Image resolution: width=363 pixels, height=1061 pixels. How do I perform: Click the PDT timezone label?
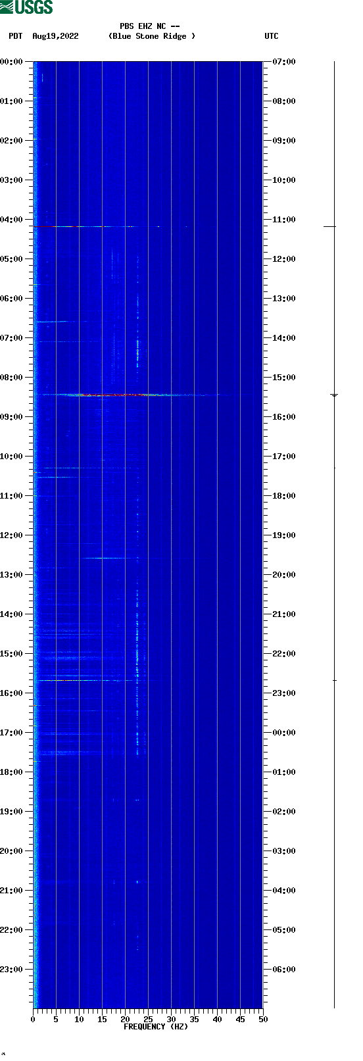(16, 36)
